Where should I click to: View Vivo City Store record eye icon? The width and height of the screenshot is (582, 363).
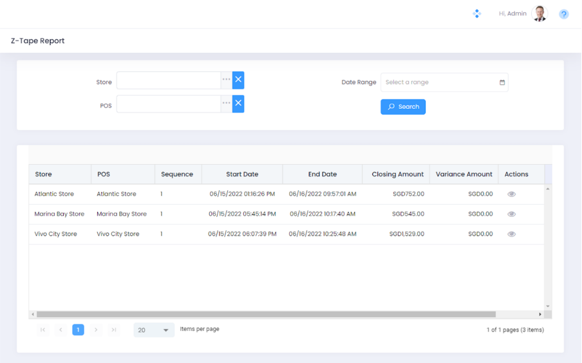point(511,234)
